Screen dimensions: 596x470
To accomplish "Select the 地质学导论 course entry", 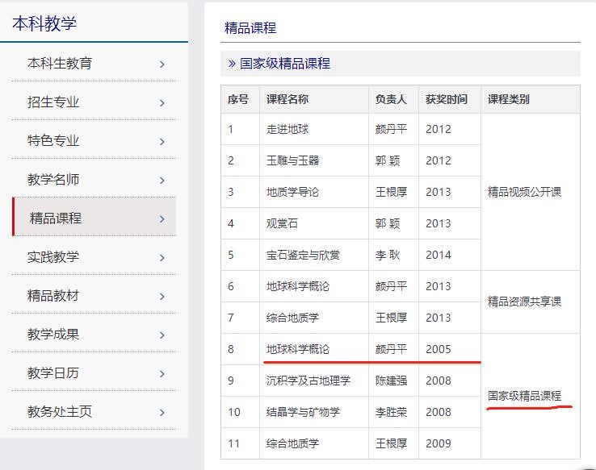I will point(292,192).
